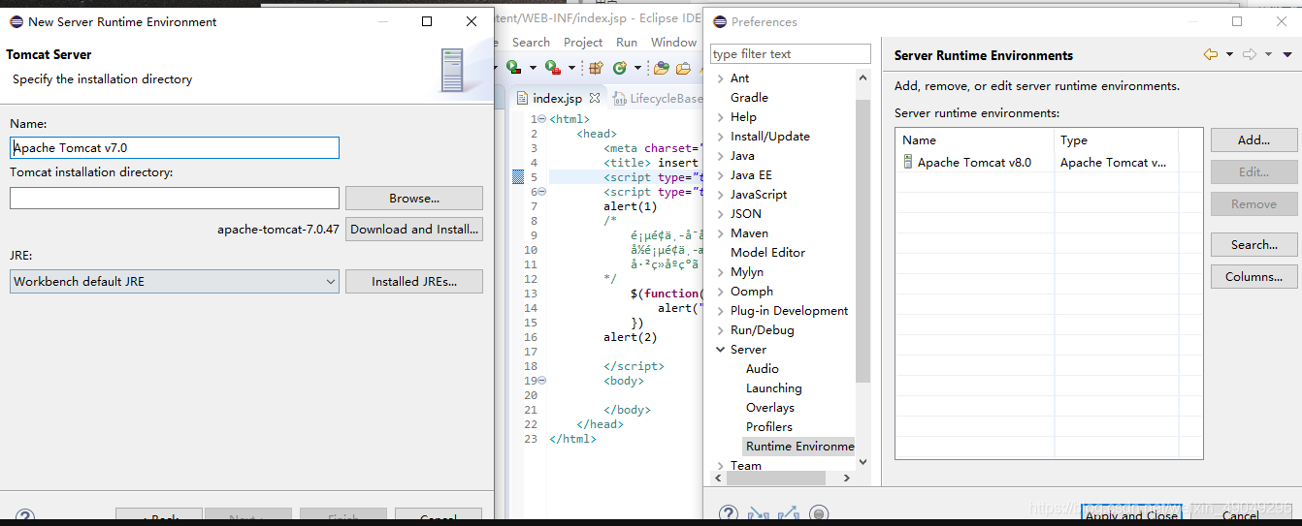Click the forward navigation arrow in Preferences

(x=1251, y=55)
